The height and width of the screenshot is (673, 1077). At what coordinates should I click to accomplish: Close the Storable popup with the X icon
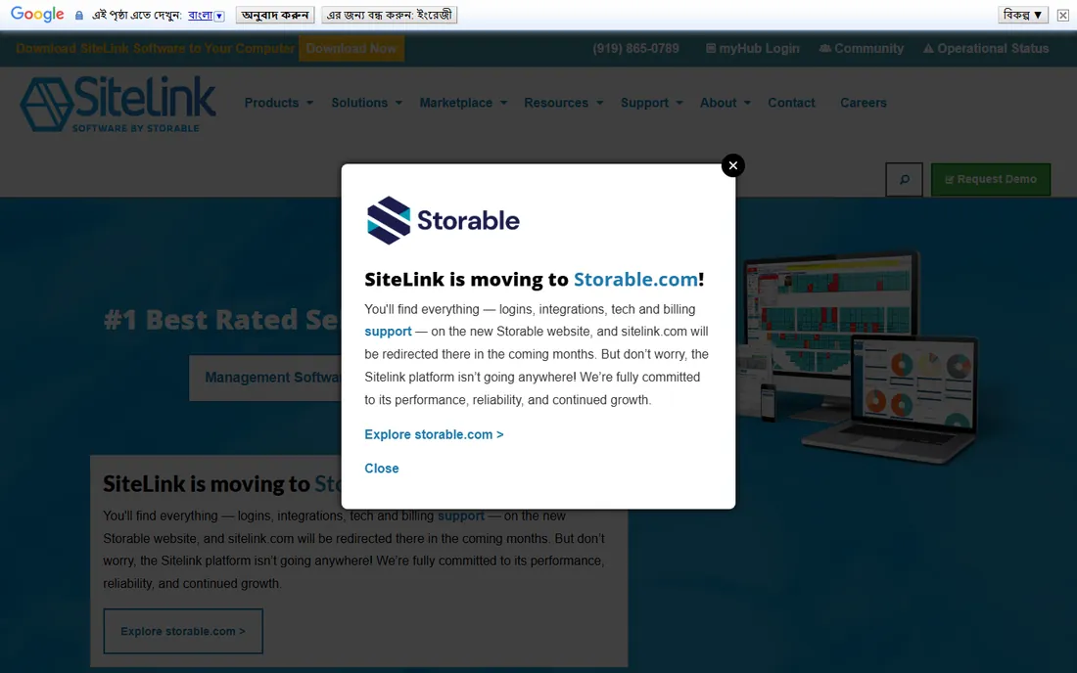(733, 165)
